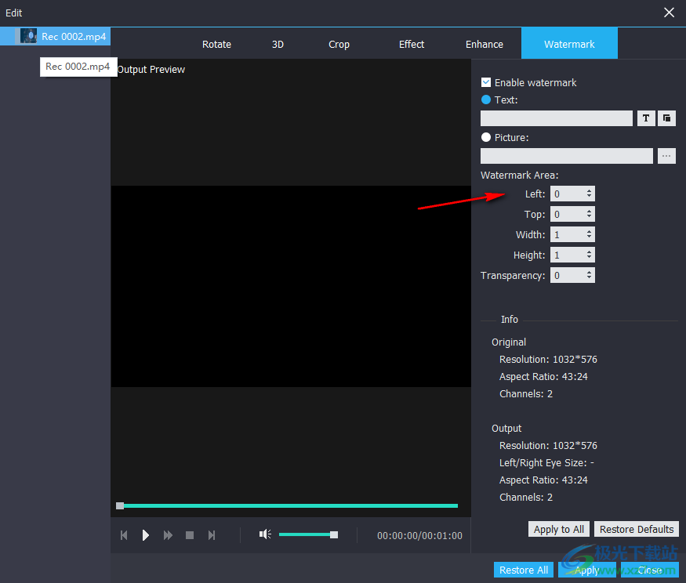The image size is (686, 583).
Task: Increase the Top value
Action: [x=589, y=212]
